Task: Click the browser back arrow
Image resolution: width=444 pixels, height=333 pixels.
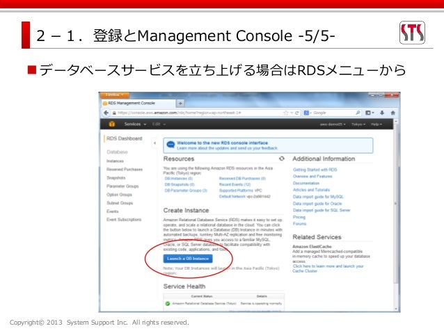Action: click(106, 113)
